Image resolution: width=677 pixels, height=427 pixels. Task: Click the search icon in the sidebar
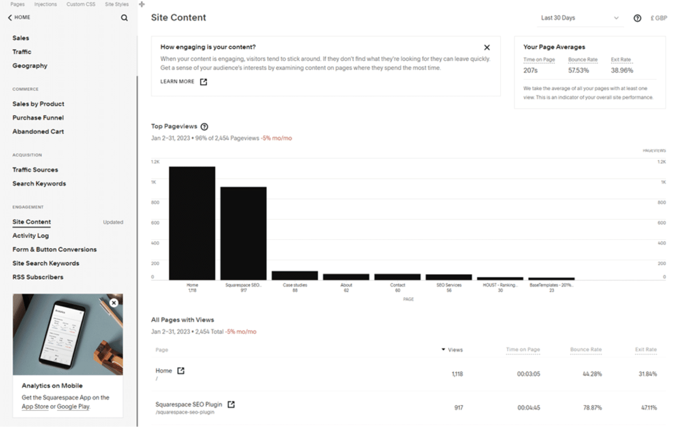point(124,18)
